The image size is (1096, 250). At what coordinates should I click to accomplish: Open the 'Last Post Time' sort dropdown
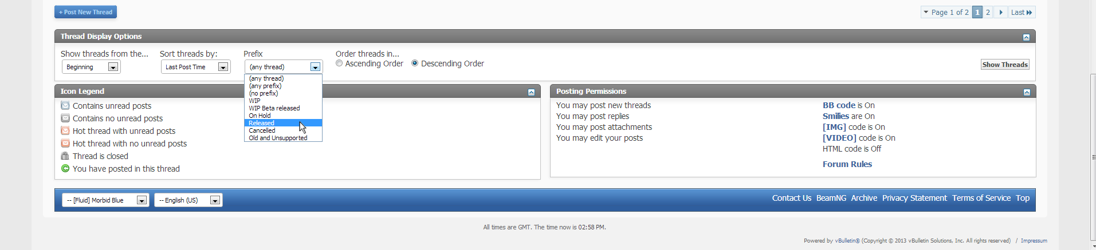pos(195,67)
